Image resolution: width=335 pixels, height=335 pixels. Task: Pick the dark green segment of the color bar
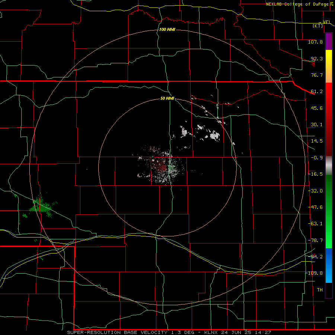(329, 188)
